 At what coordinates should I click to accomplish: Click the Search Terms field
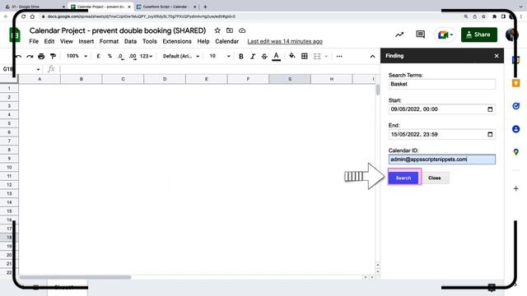click(x=441, y=84)
